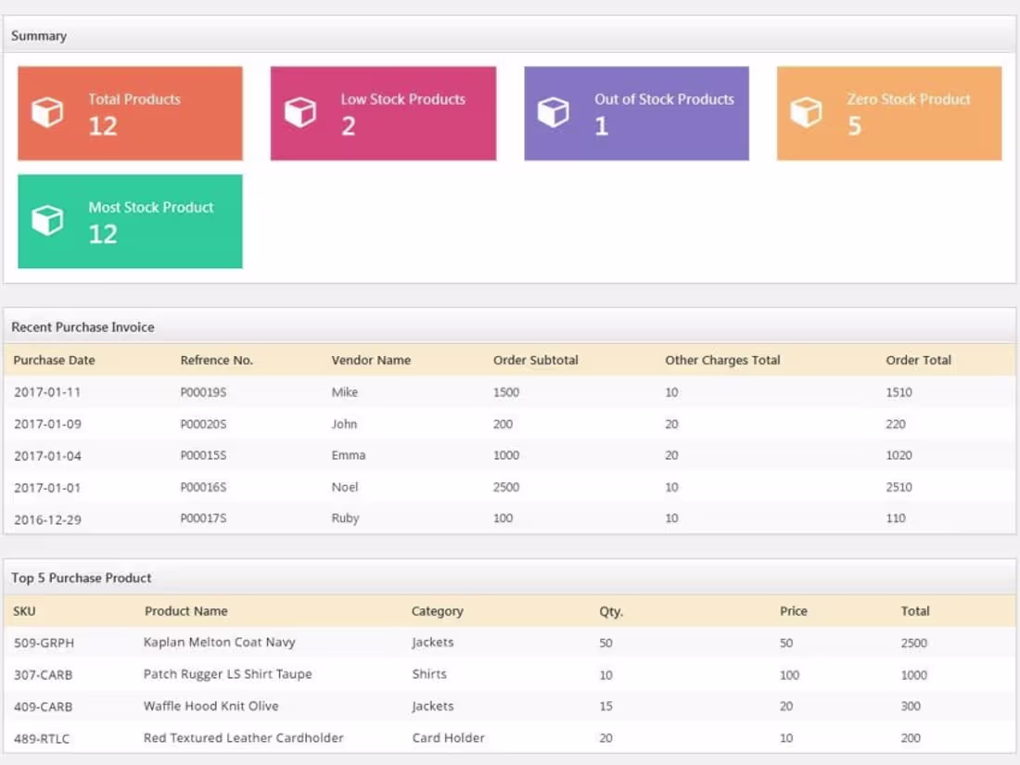Click the Zero Stock Product card icon
Viewport: 1020px width, 765px height.
click(x=806, y=111)
